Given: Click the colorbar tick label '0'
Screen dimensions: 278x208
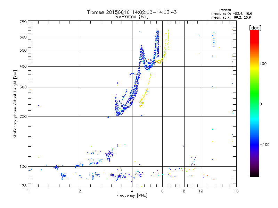Looking at the screenshot, I should 261,104.
